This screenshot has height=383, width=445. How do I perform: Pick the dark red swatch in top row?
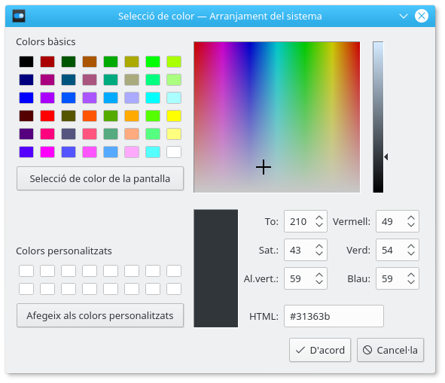point(47,62)
